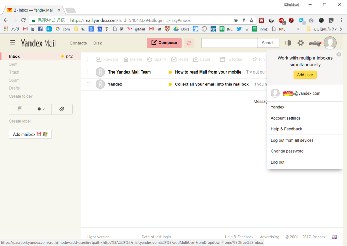The height and width of the screenshot is (246, 347).
Task: Toggle unread dot on Collect all your email message
Action: (170, 84)
